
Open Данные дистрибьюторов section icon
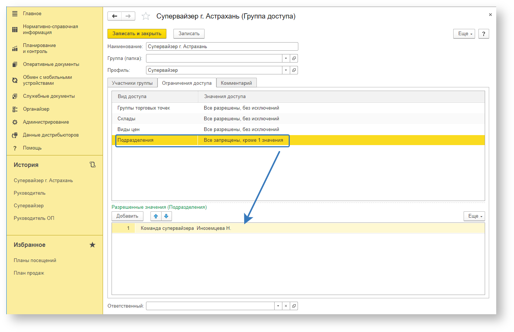15,135
